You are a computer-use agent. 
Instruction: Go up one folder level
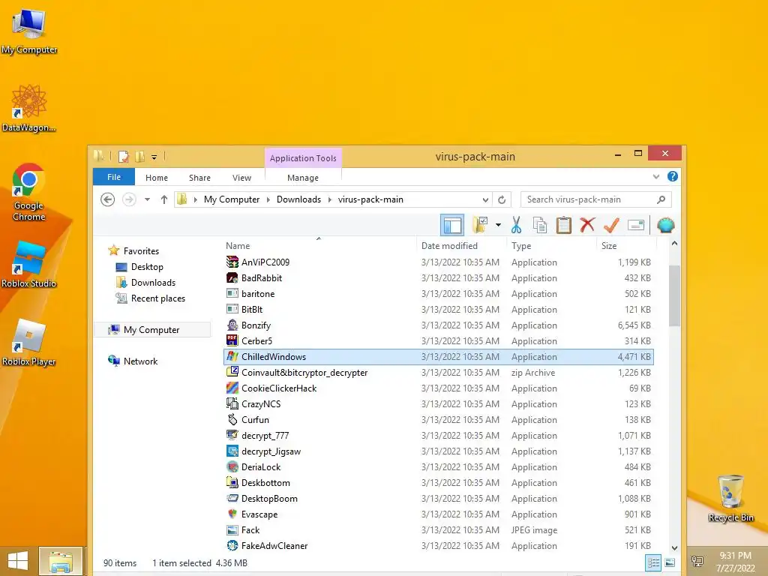[x=164, y=199]
